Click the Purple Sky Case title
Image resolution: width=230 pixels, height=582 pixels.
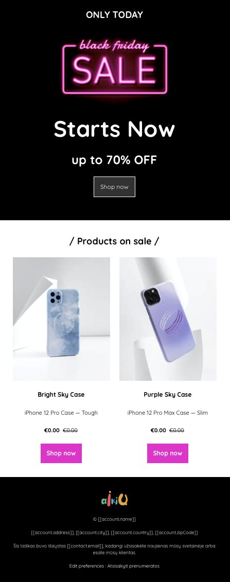pos(168,395)
